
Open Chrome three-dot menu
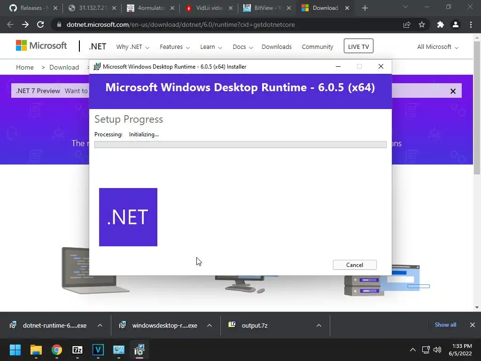471,24
